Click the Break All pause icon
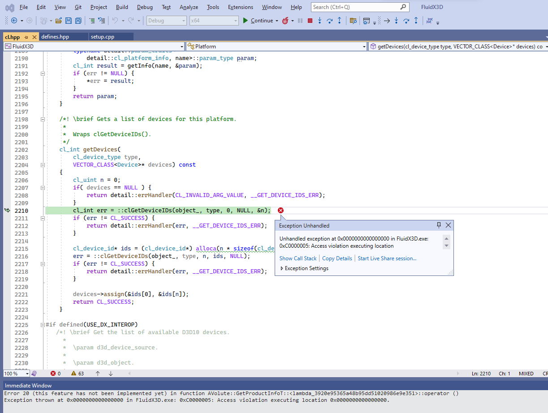The height and width of the screenshot is (413, 548). (x=300, y=20)
